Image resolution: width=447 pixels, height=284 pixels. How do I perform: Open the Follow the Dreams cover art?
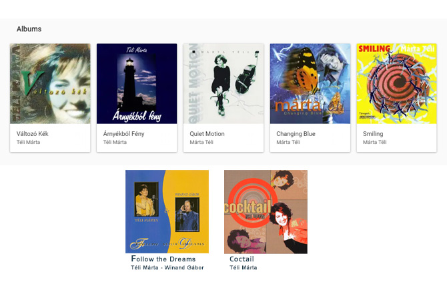pos(167,211)
